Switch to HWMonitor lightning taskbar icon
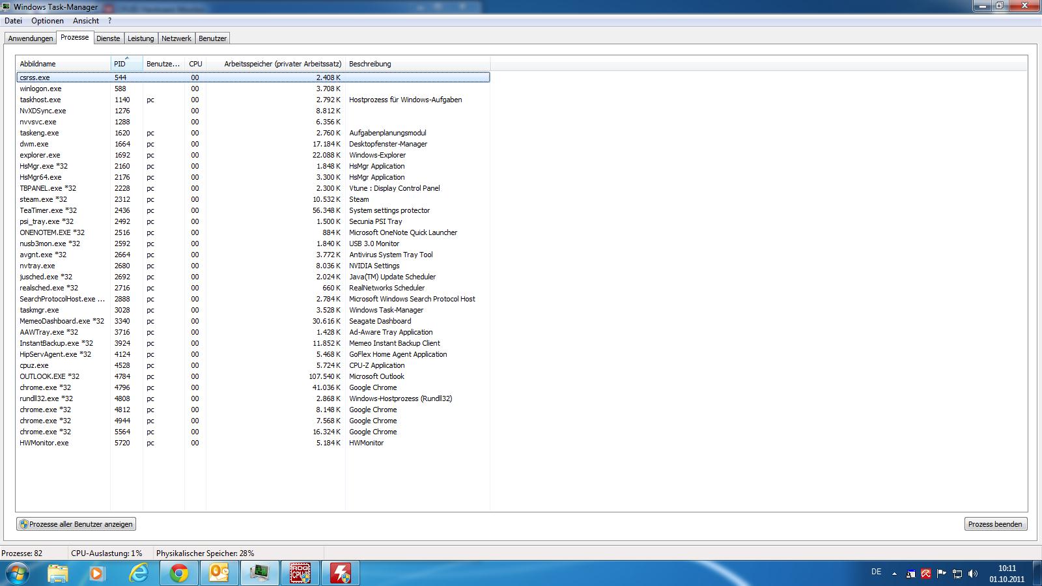 (341, 573)
